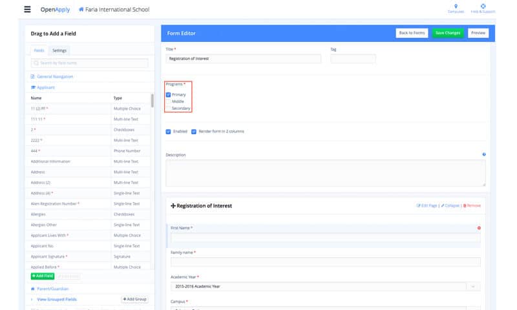Check the Middle program checkbox

(168, 101)
